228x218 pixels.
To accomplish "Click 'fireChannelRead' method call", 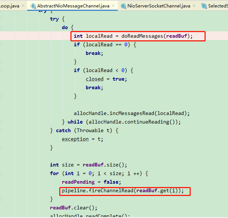I will point(111,191).
